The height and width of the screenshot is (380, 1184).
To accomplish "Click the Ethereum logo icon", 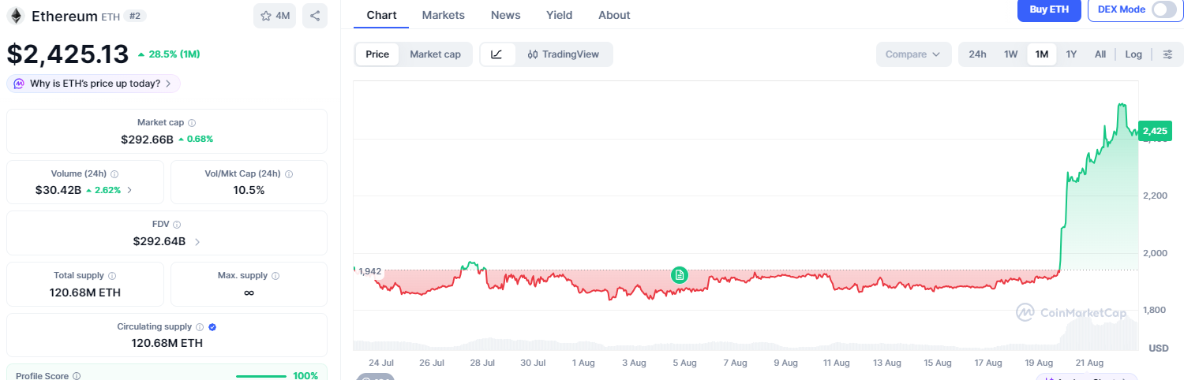I will point(16,16).
